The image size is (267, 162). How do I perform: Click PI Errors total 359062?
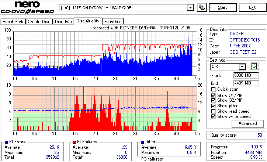click(x=52, y=157)
